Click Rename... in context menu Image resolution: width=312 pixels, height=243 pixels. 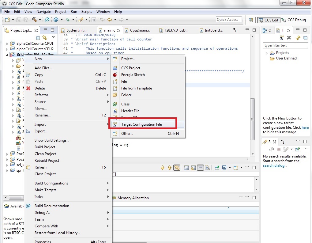(68, 115)
